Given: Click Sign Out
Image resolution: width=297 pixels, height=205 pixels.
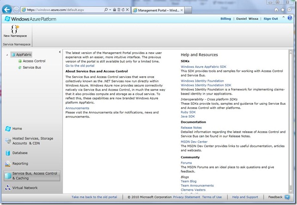Looking at the screenshot, I should pos(271,19).
